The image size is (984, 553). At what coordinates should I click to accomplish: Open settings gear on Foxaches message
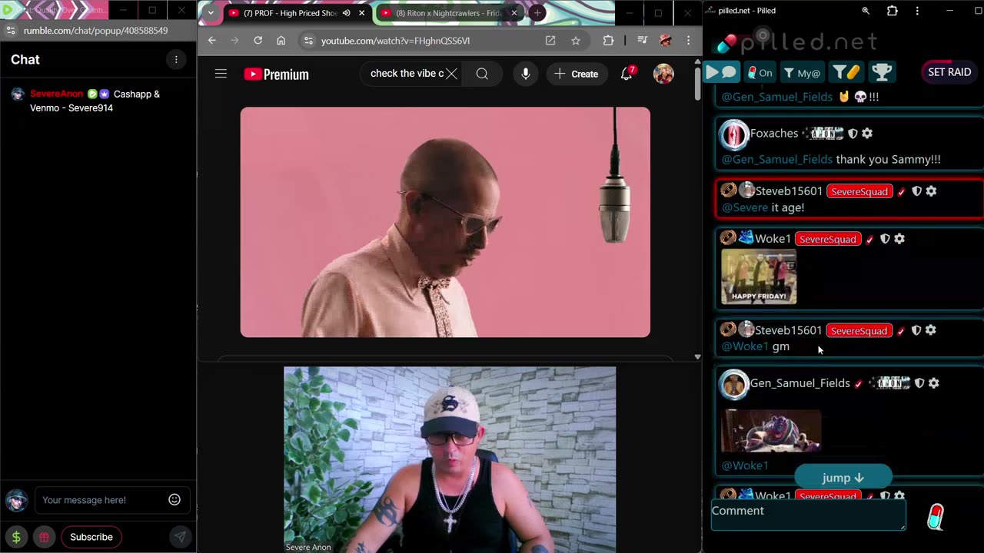coord(867,134)
